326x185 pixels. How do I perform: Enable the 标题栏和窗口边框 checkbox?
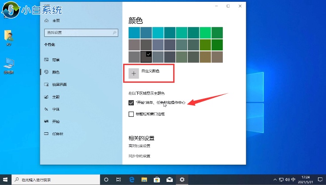pyautogui.click(x=131, y=114)
